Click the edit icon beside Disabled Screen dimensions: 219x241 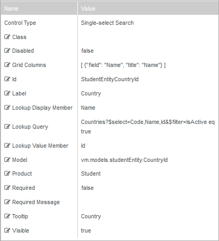7,51
